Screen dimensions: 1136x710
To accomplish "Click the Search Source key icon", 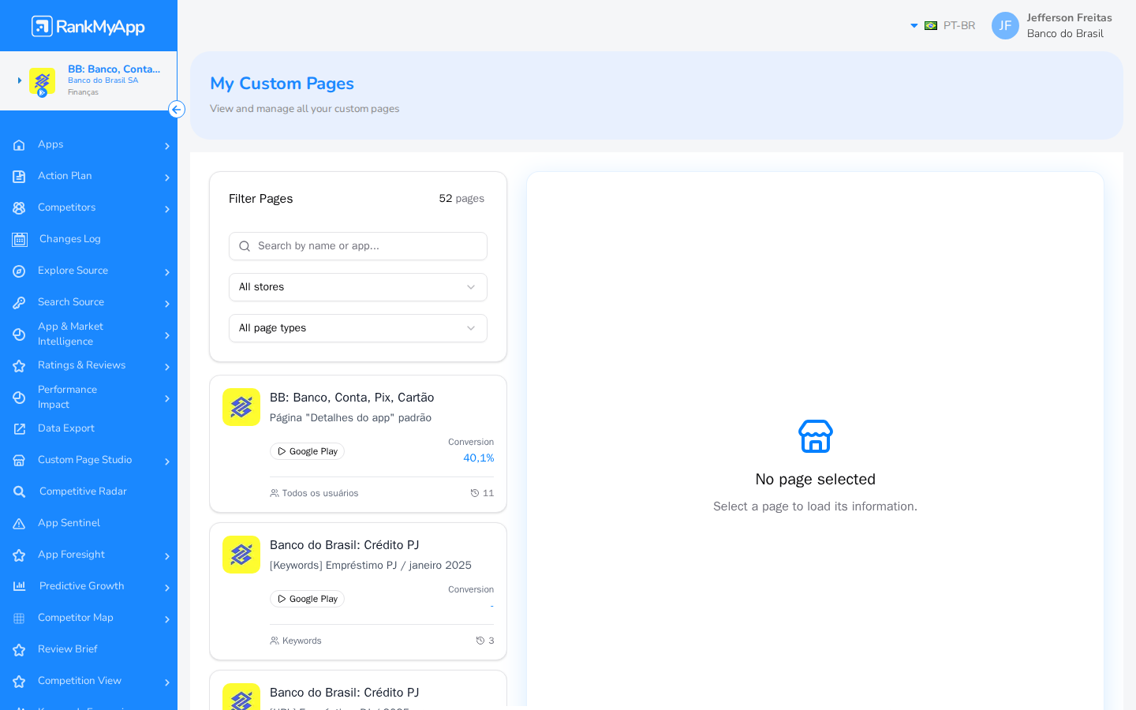I will point(19,303).
